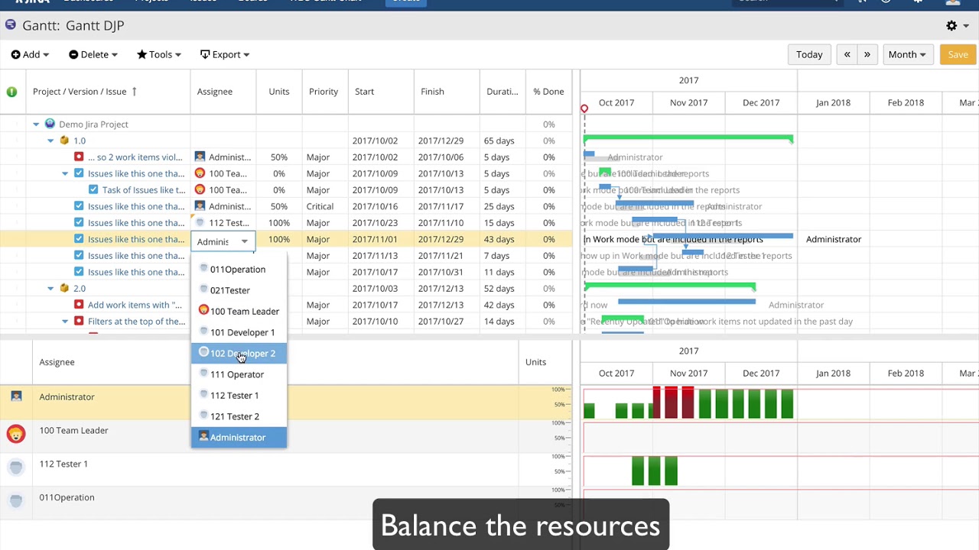
Task: Open the Export dropdown menu
Action: tap(225, 54)
